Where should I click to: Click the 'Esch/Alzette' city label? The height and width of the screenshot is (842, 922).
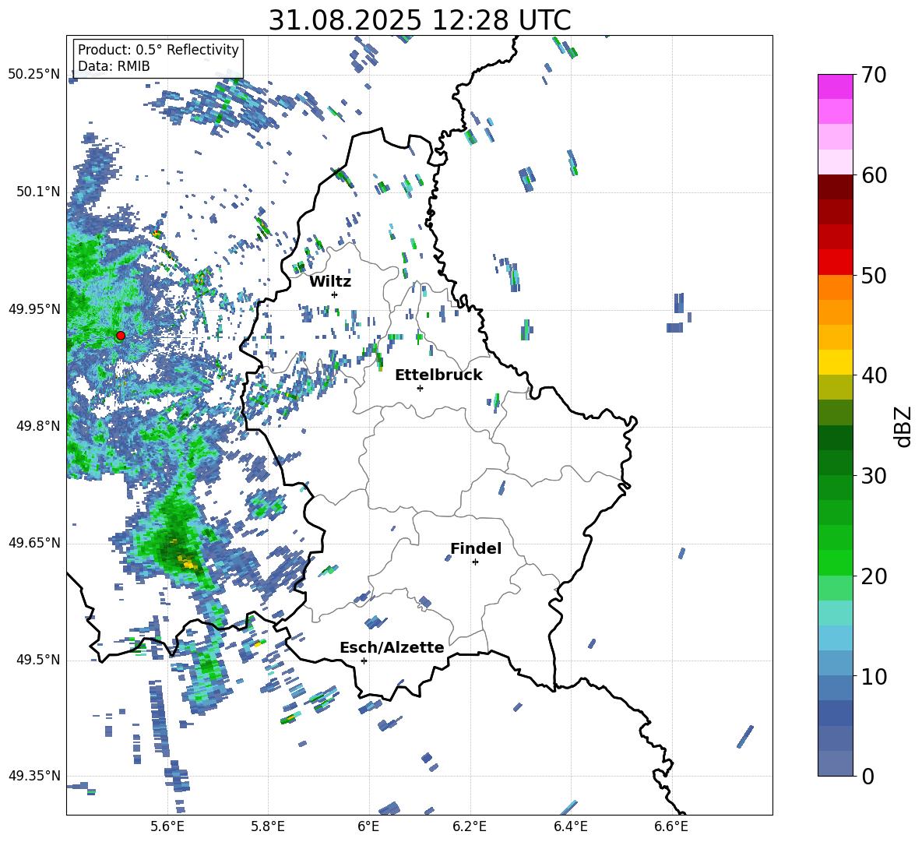392,647
